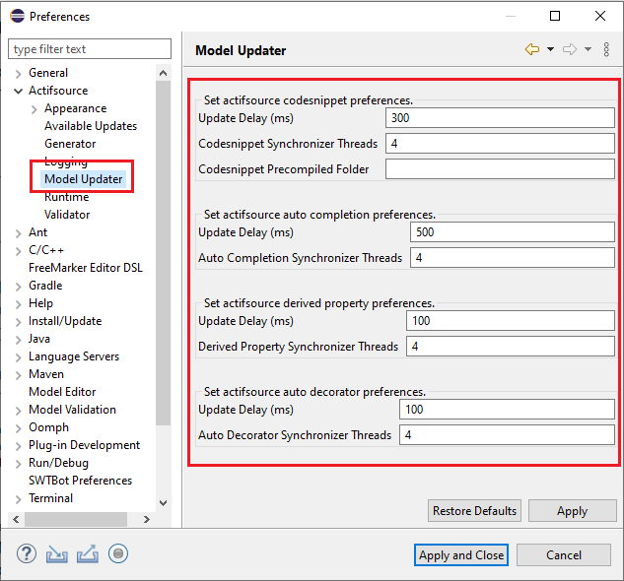The height and width of the screenshot is (581, 624).
Task: Select the Model Updater tree item
Action: (x=84, y=179)
